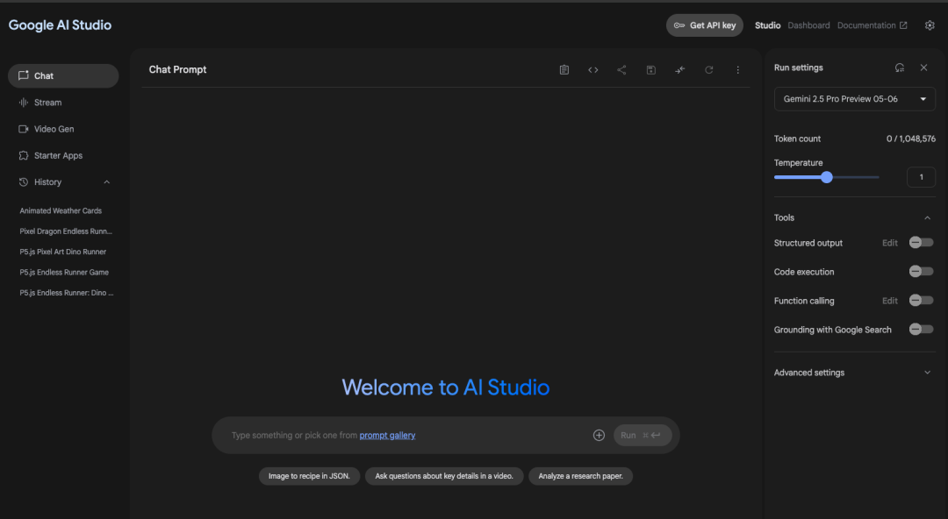Share the prompt using share icon

(x=621, y=70)
